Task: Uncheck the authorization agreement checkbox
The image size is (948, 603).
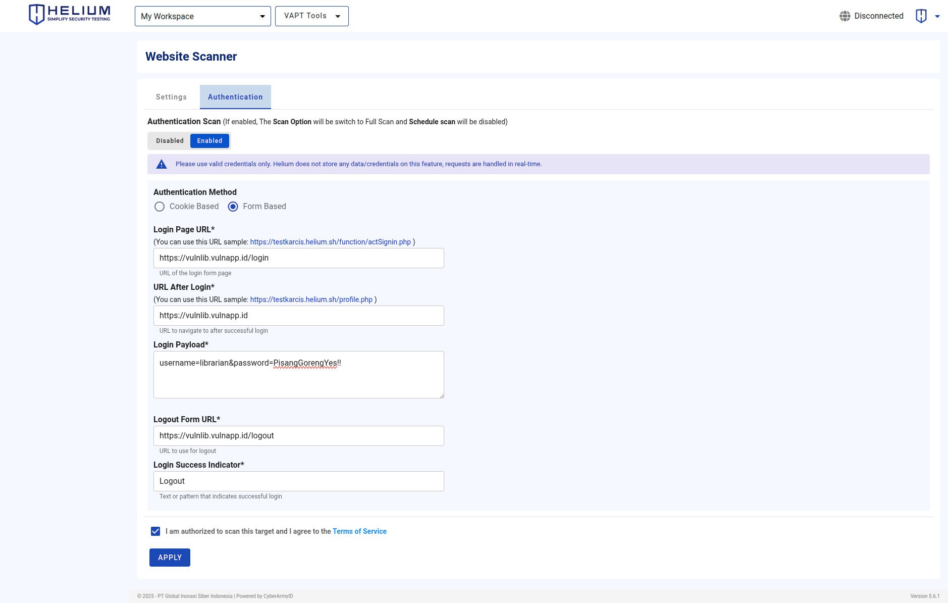Action: (x=155, y=531)
